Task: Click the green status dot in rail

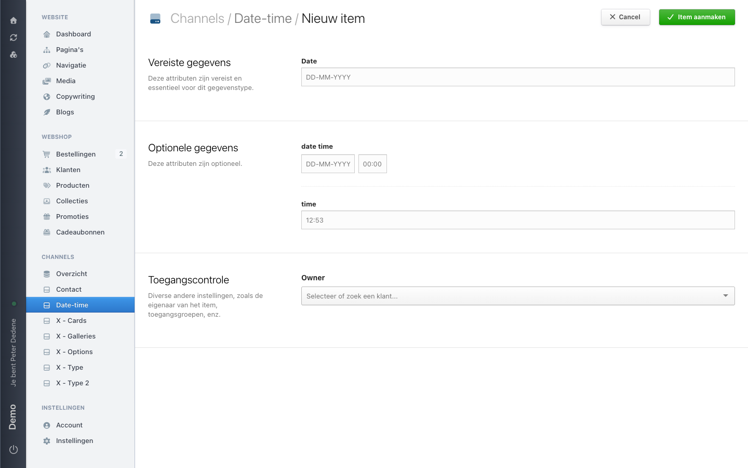Action: pyautogui.click(x=14, y=304)
